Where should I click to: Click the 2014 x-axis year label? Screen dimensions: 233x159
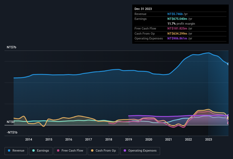click(x=28, y=139)
